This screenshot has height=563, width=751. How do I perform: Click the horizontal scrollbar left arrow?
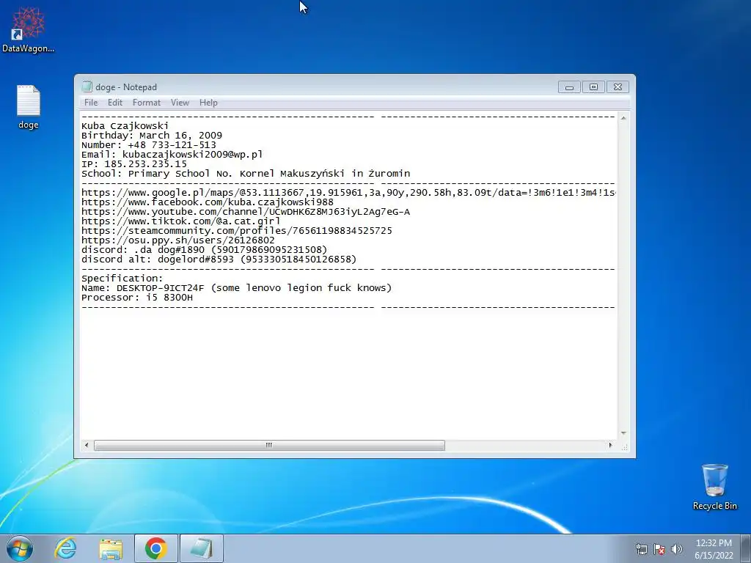[87, 445]
